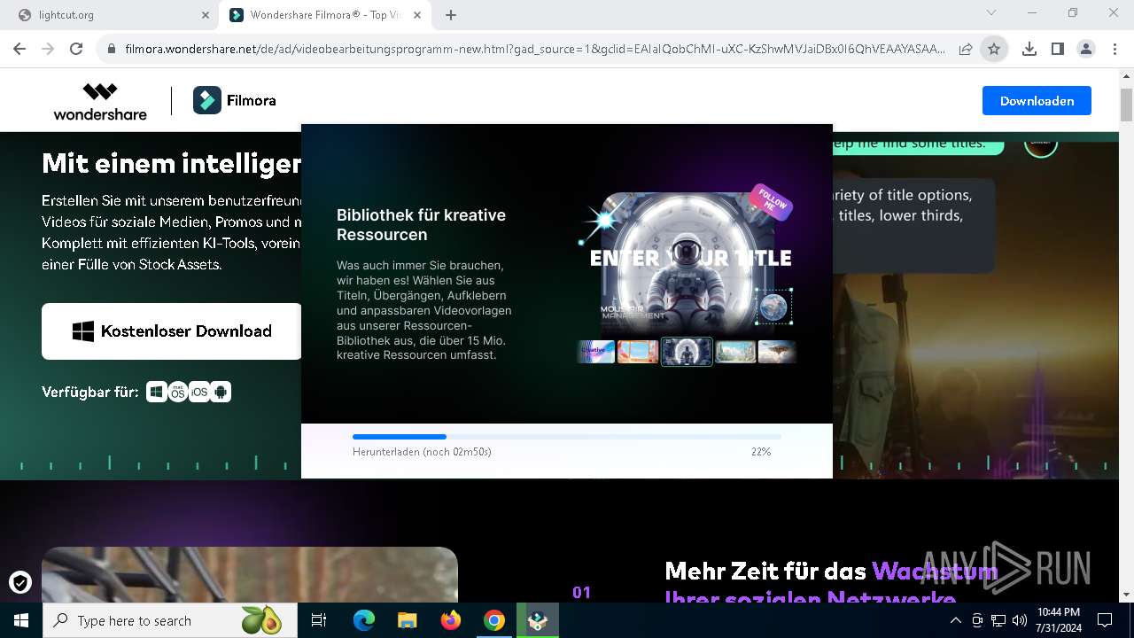Open a new browser tab

pos(451,15)
